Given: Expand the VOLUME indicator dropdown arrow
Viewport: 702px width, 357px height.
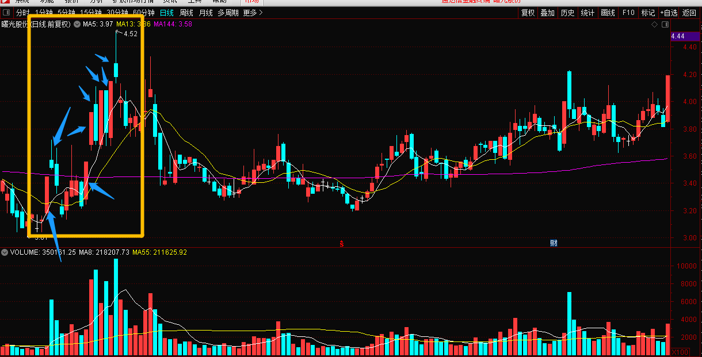Looking at the screenshot, I should click(5, 252).
